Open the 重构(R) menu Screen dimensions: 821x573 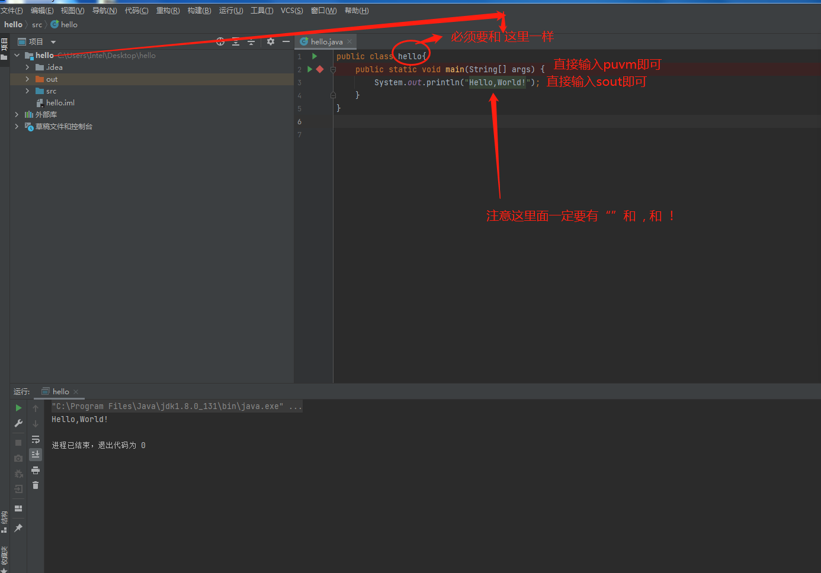tap(168, 11)
